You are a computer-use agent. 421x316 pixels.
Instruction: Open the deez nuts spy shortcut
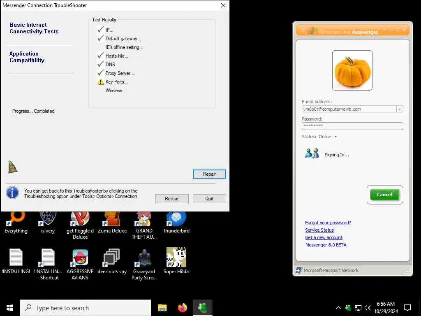click(112, 261)
